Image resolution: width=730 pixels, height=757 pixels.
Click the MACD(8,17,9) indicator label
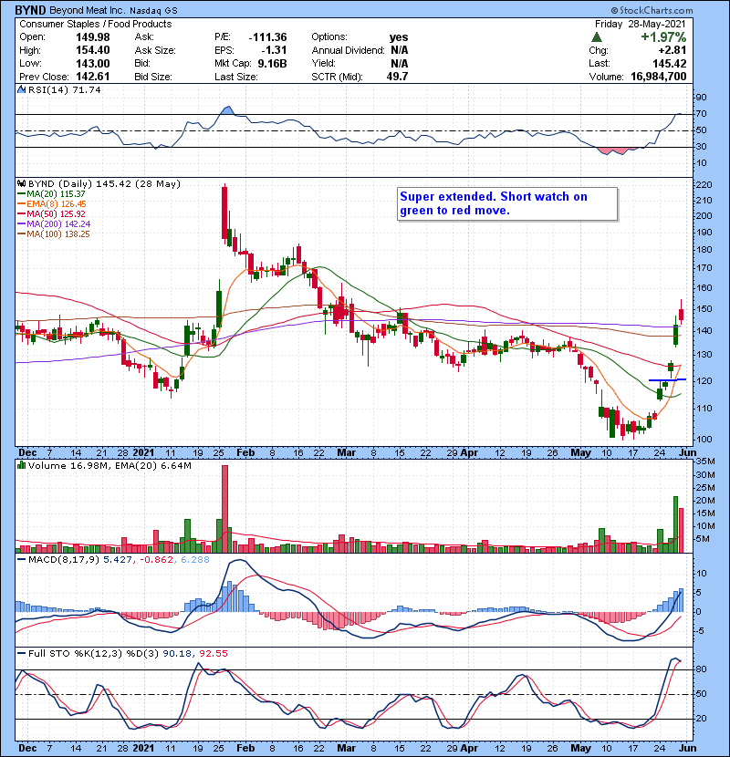pos(64,560)
